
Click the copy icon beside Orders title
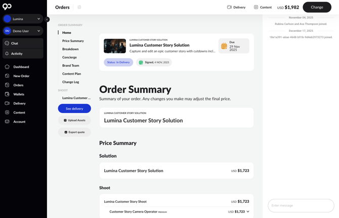(x=79, y=7)
